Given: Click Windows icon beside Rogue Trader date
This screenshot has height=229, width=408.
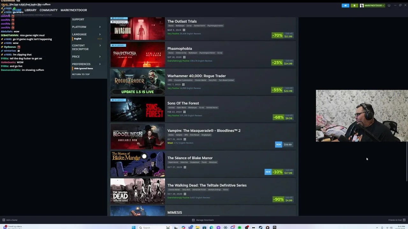Looking at the screenshot, I should (x=183, y=85).
